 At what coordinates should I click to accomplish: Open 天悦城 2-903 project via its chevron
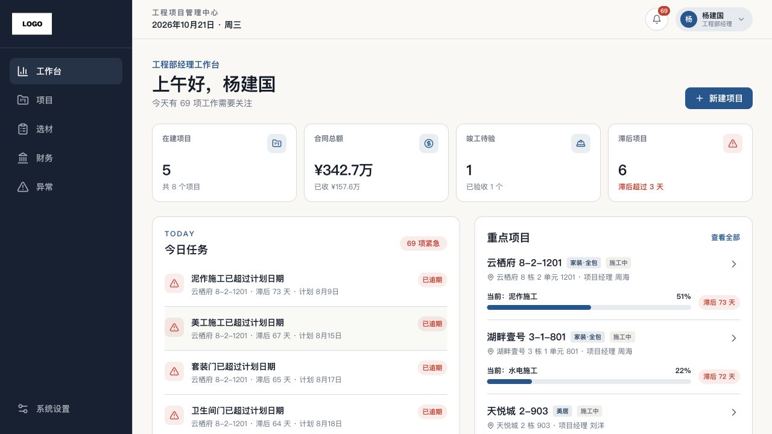pyautogui.click(x=734, y=412)
